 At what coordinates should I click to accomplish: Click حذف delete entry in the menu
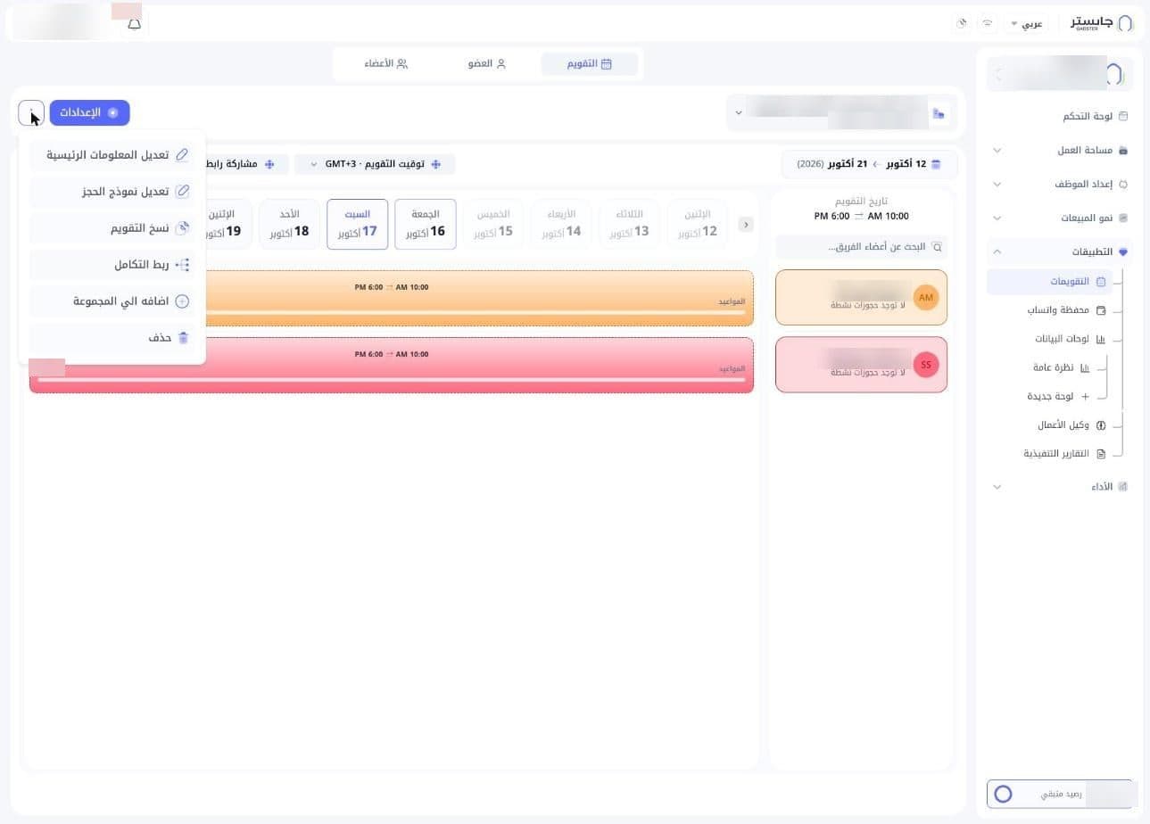tap(112, 338)
